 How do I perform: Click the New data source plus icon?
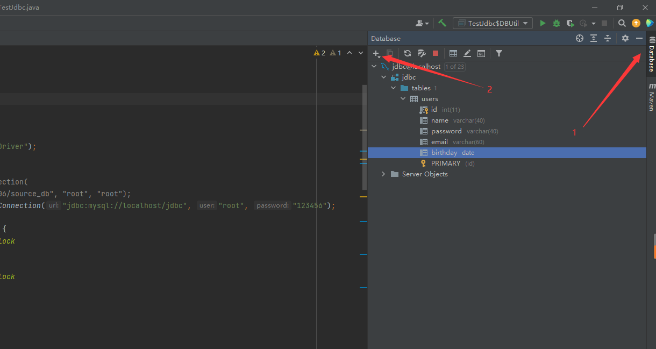click(x=376, y=53)
